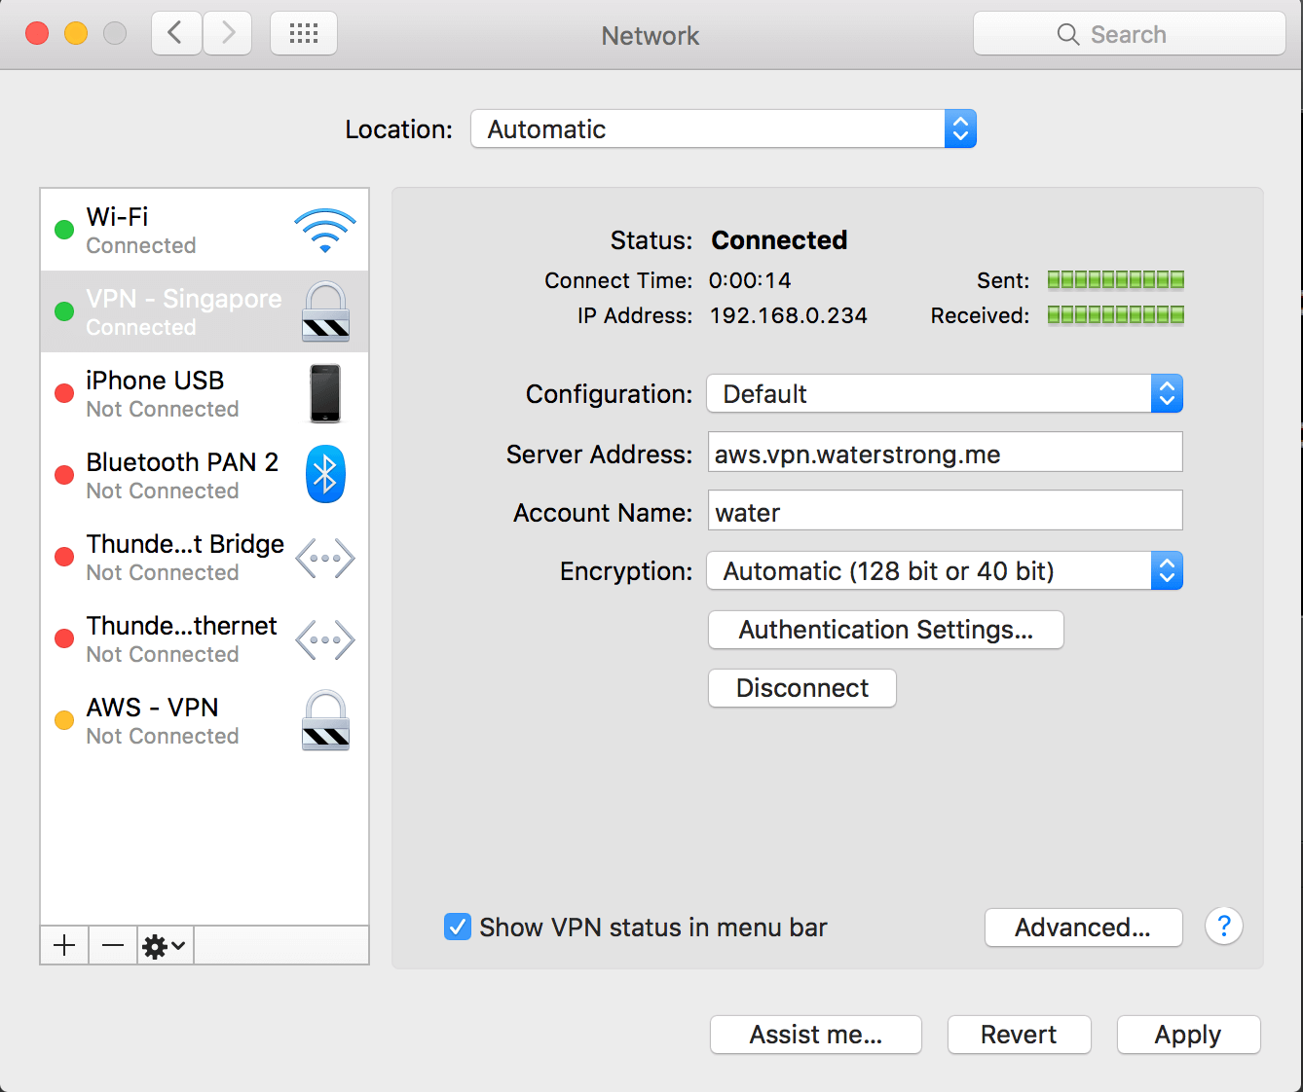Open the gear action menu below the service list
Screen dimensions: 1303x1092
pos(165,945)
